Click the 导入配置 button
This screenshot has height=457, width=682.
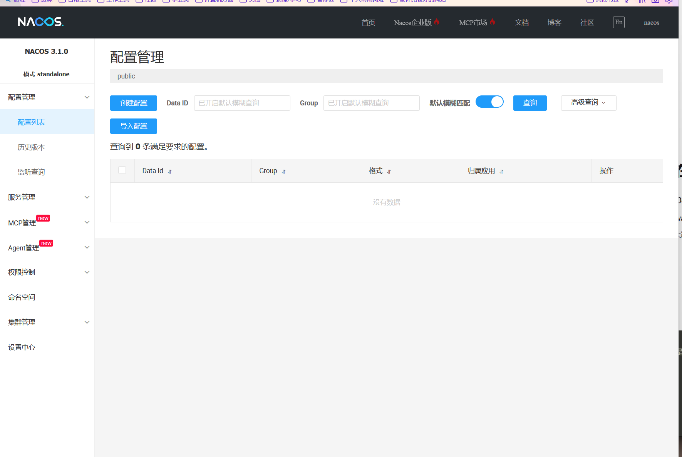click(x=133, y=126)
